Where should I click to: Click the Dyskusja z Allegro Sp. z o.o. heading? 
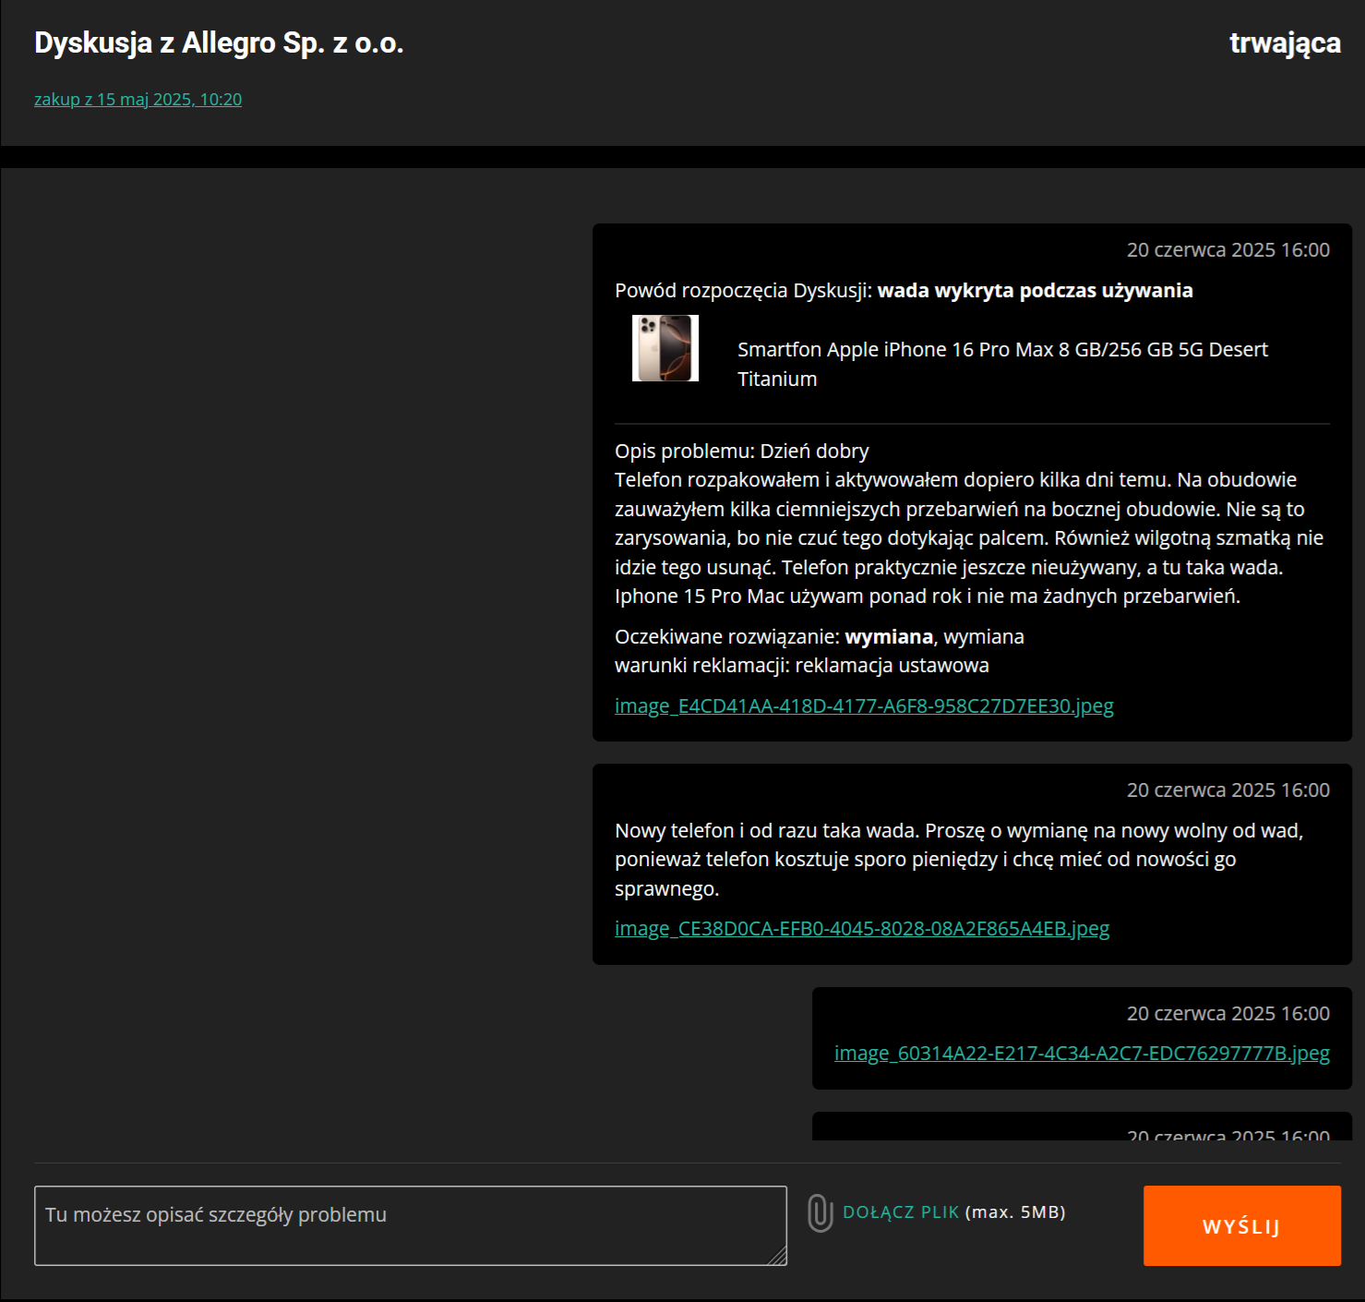pos(219,43)
